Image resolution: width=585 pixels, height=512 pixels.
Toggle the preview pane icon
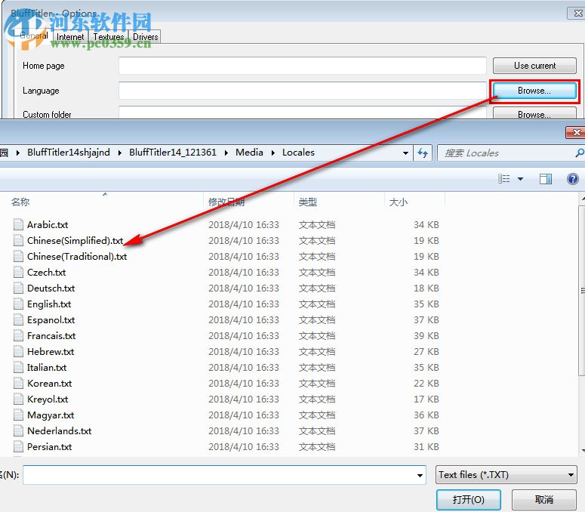pyautogui.click(x=546, y=179)
